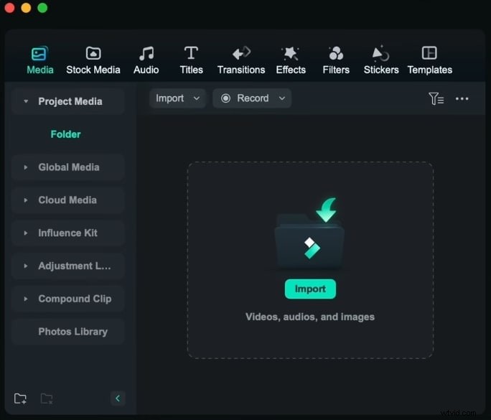Open the Stock Media tab
Viewport: 491px width, 420px height.
coord(93,60)
